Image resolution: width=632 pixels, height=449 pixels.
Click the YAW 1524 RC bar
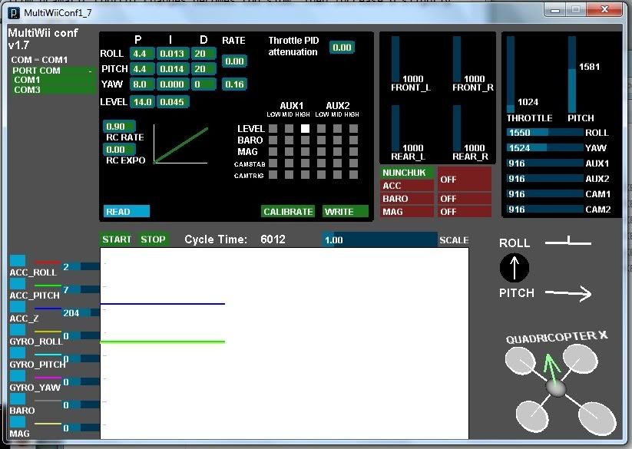pos(545,148)
